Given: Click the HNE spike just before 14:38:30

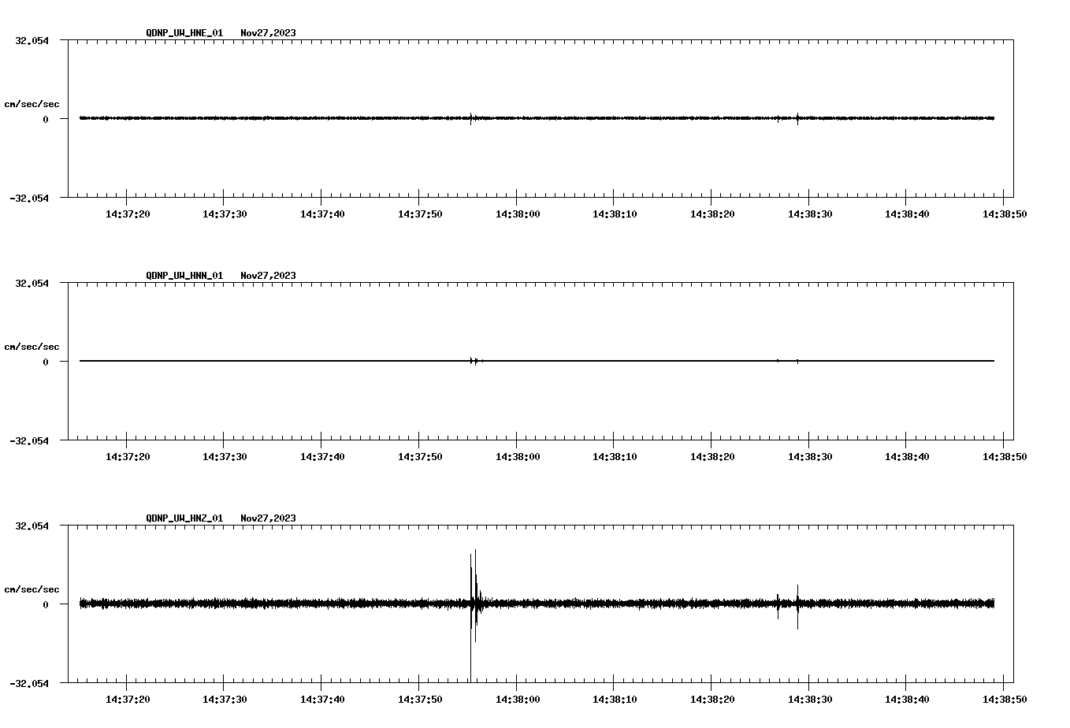Looking at the screenshot, I should tap(797, 118).
